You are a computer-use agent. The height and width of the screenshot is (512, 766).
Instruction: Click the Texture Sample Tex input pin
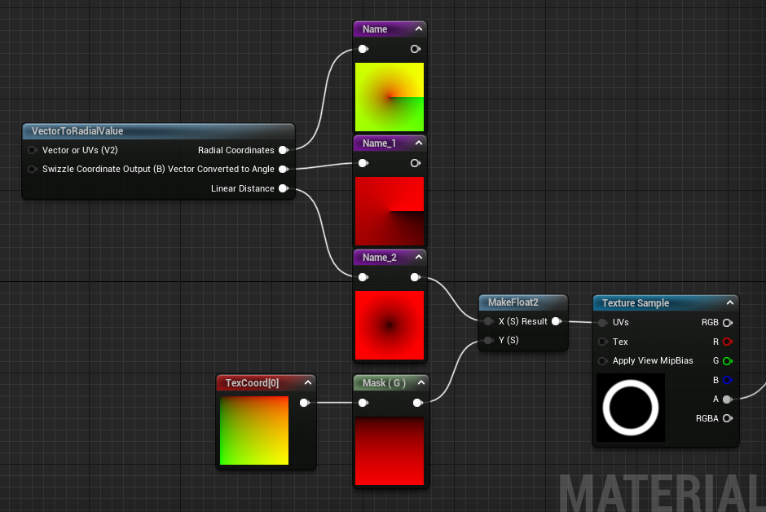pos(603,342)
